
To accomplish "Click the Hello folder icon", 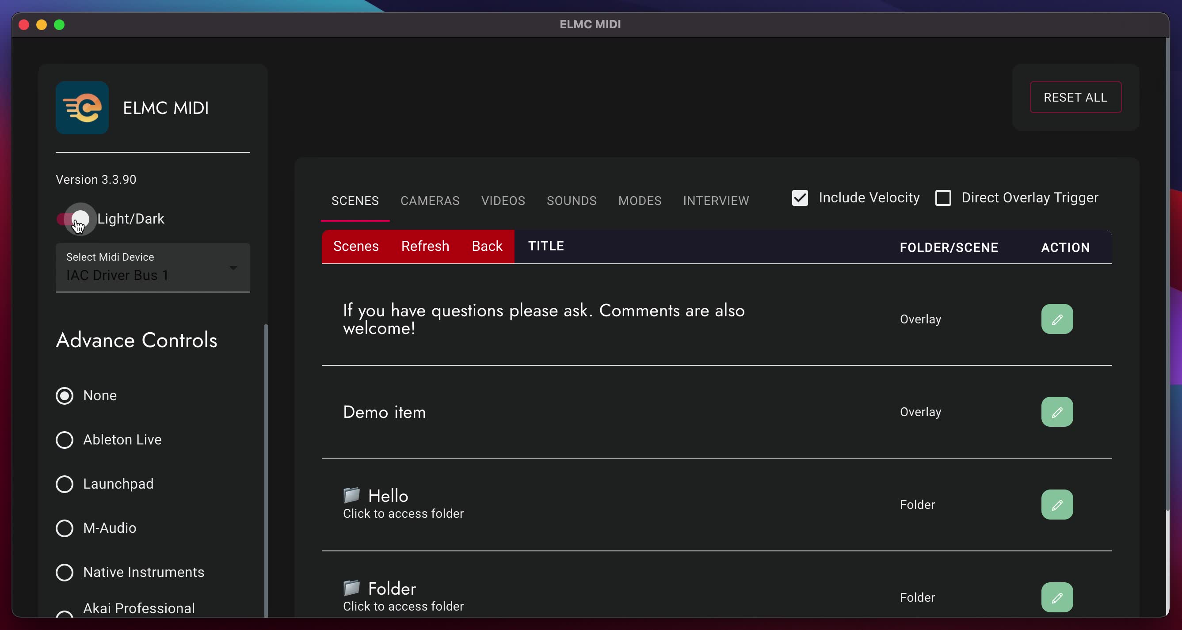I will coord(351,495).
